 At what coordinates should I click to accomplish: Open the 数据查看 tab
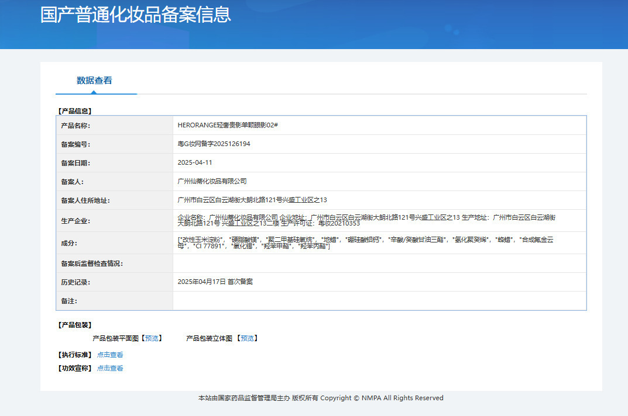click(94, 81)
